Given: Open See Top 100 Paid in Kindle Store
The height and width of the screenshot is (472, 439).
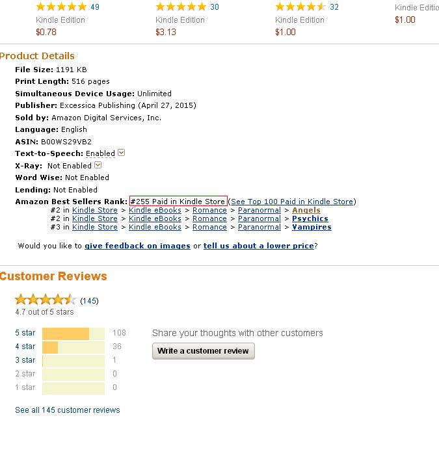Looking at the screenshot, I should pos(292,202).
